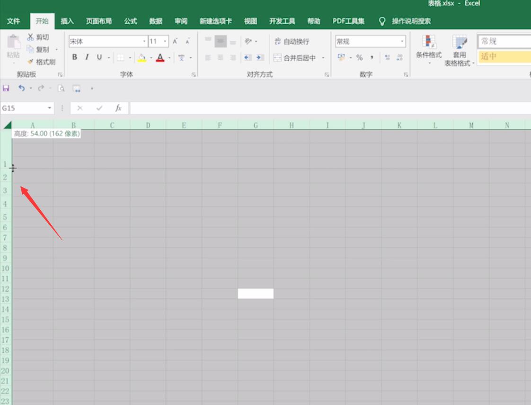The height and width of the screenshot is (405, 531).
Task: Toggle align text left
Action: click(x=208, y=58)
